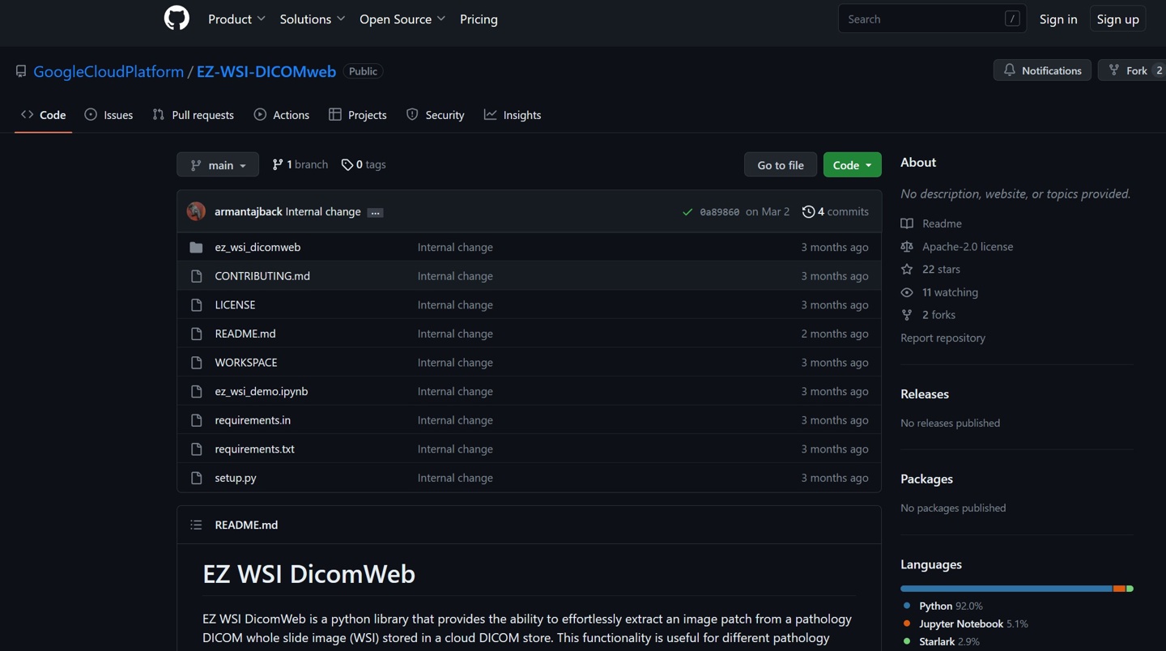Switch to the Insights tab
This screenshot has height=651, width=1166.
(x=513, y=115)
